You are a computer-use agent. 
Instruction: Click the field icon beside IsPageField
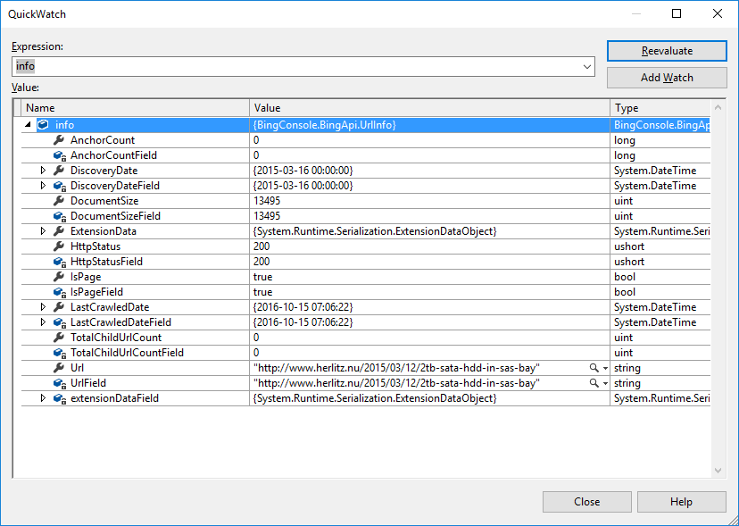[59, 292]
